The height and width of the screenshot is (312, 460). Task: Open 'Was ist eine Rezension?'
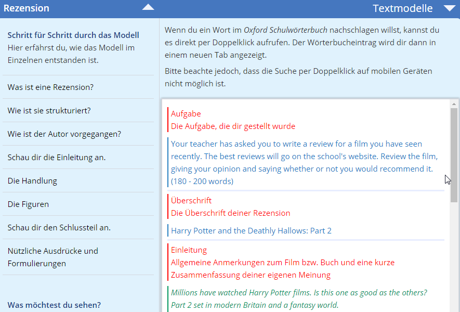pyautogui.click(x=50, y=87)
